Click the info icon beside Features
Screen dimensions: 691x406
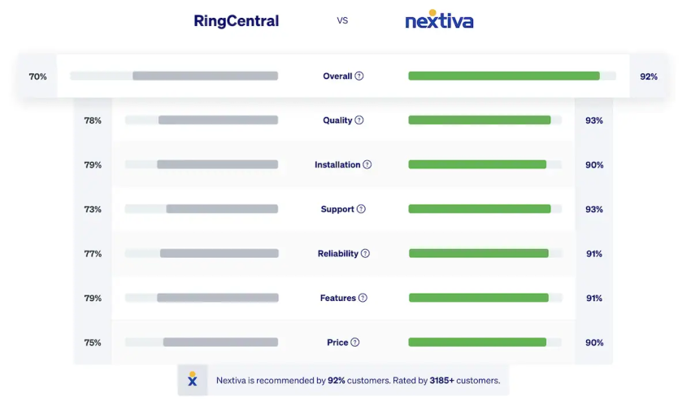coord(363,298)
